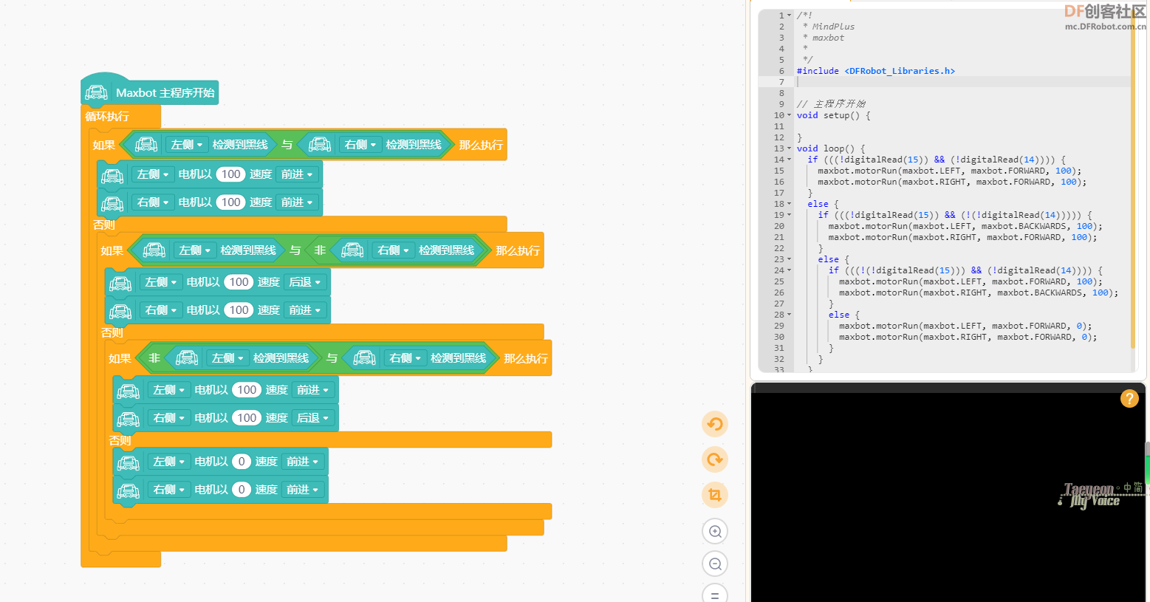The image size is (1150, 602).
Task: Fold the else block at code line 28
Action: coord(789,315)
